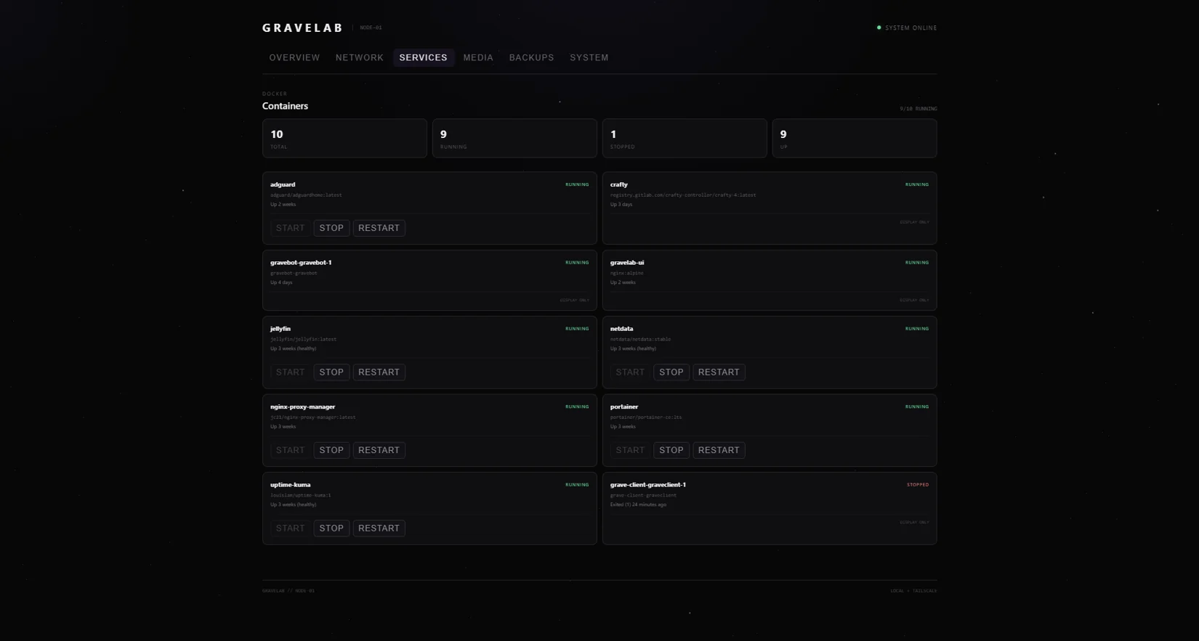Stop the nginx-proxy-manager container
This screenshot has width=1199, height=641.
(331, 450)
